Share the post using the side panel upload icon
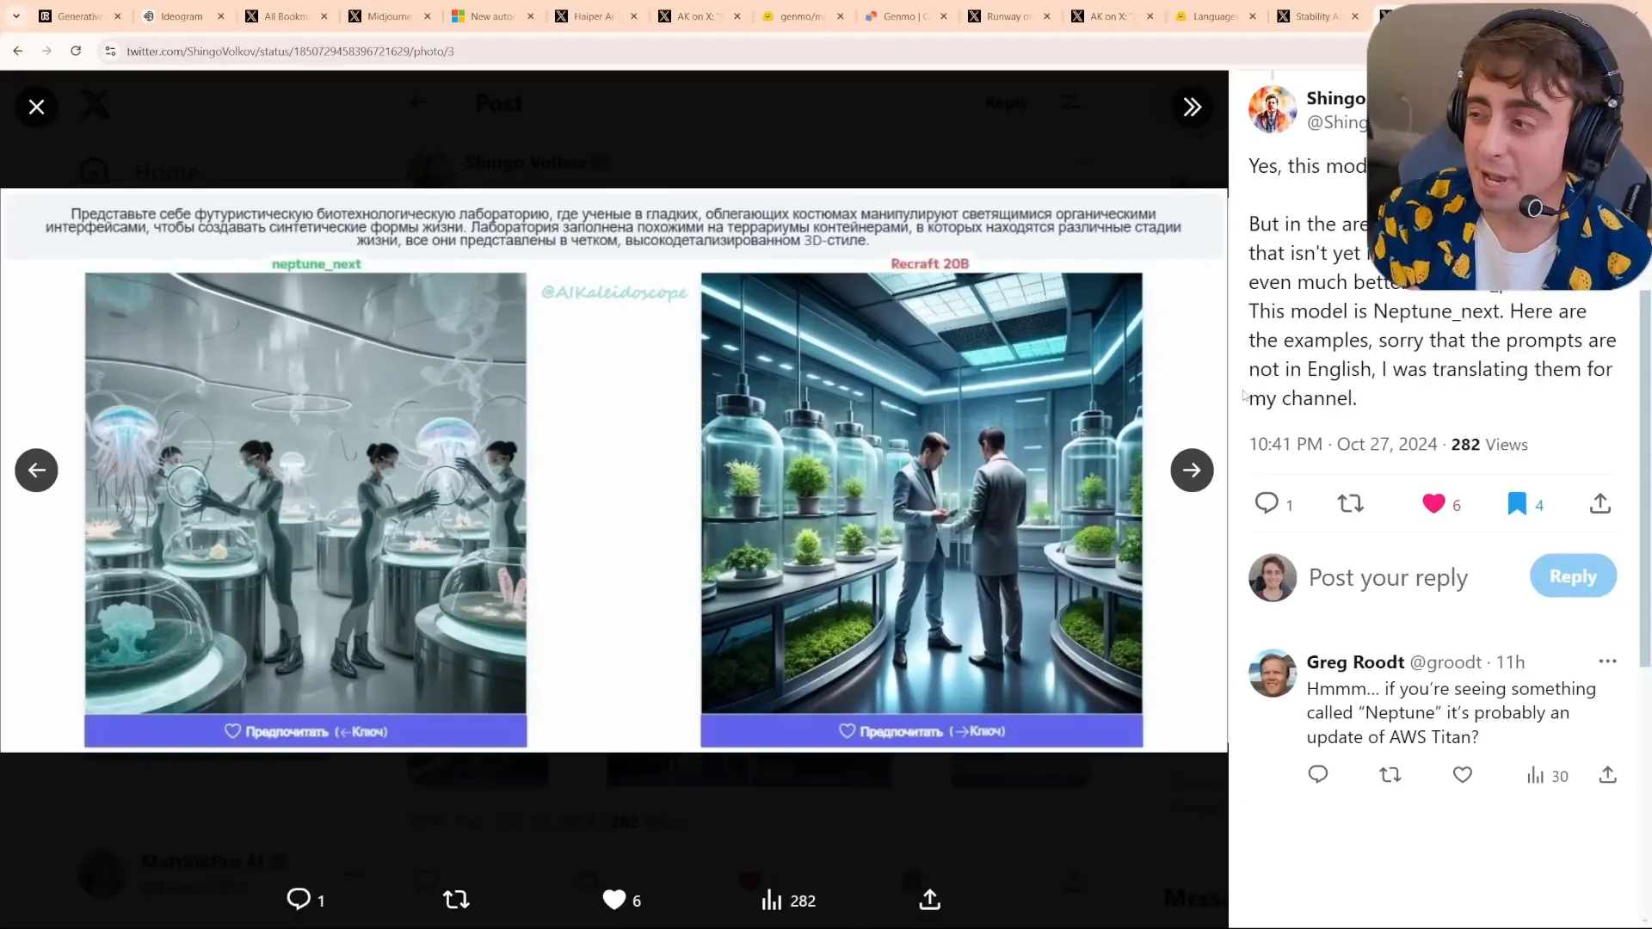This screenshot has width=1652, height=929. (x=1600, y=503)
